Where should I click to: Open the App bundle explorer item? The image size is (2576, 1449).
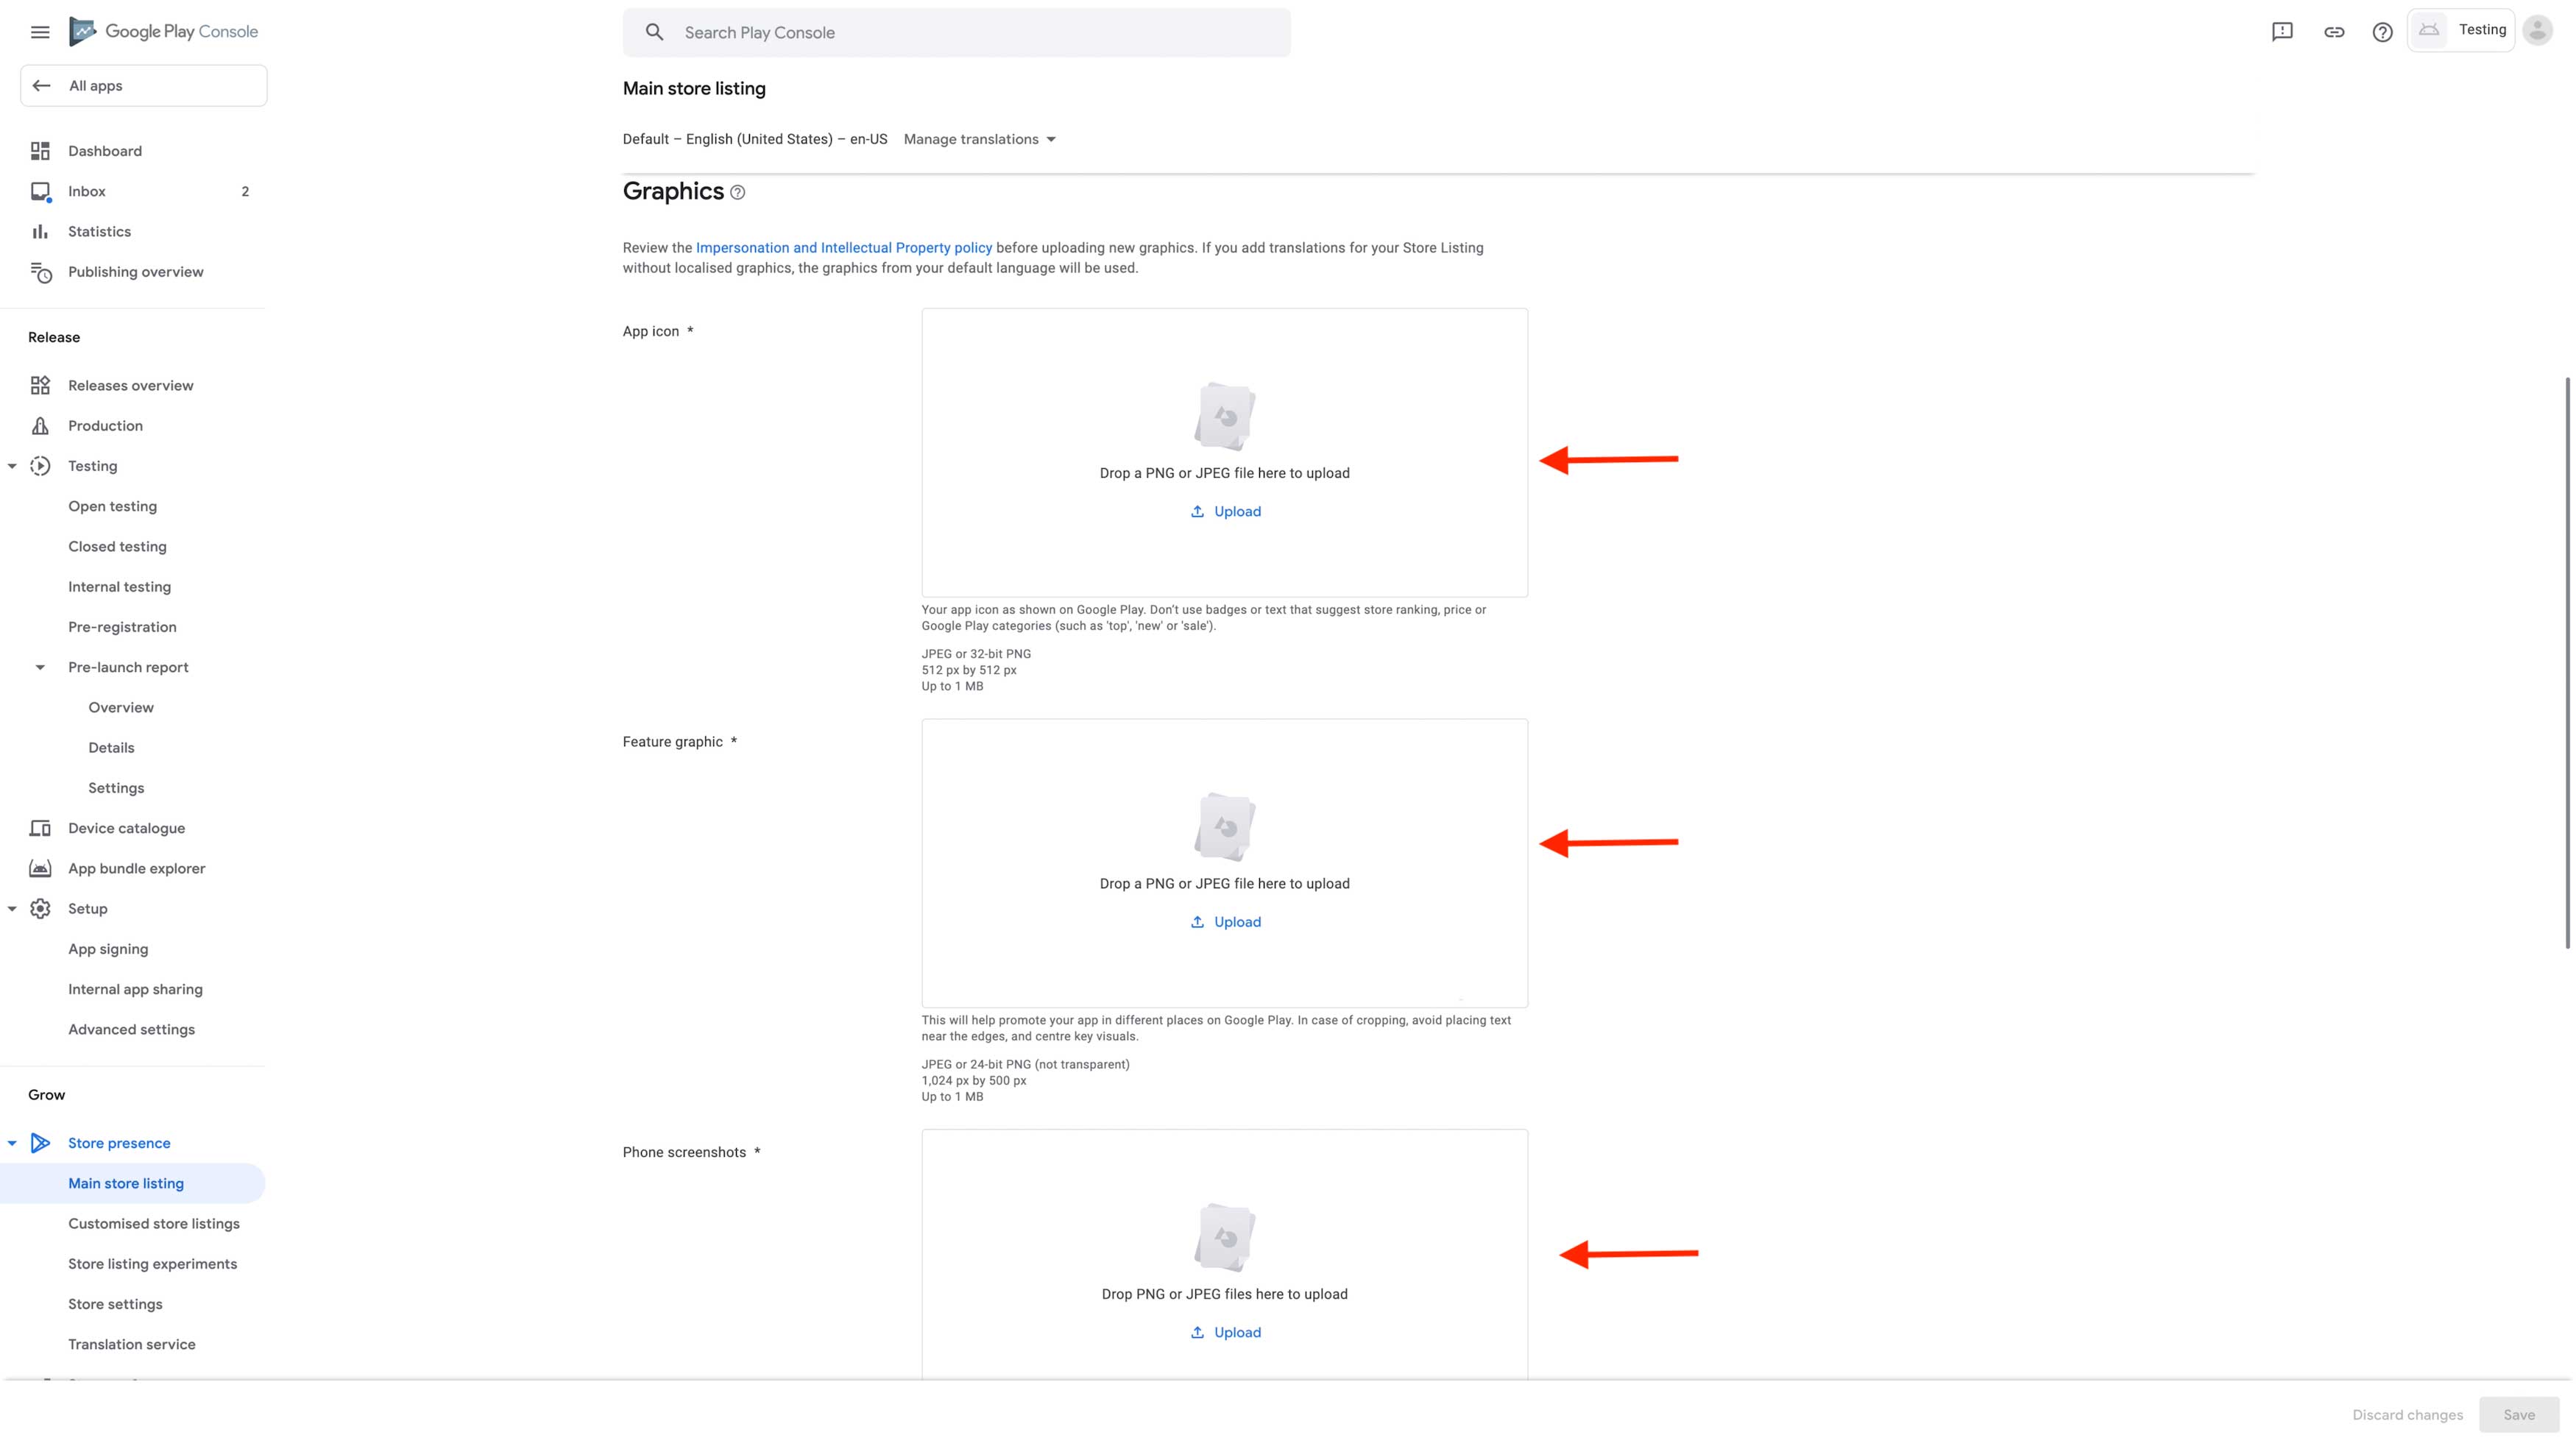pyautogui.click(x=136, y=868)
